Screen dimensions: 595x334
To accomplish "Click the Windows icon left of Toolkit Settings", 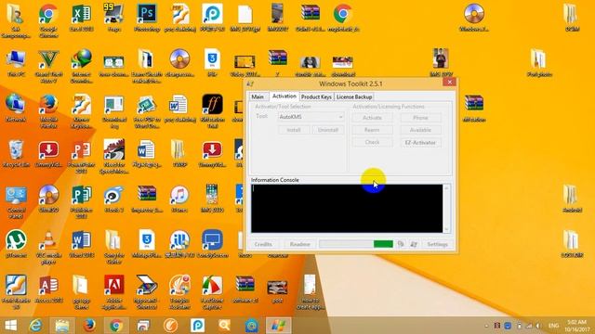I will coord(414,244).
